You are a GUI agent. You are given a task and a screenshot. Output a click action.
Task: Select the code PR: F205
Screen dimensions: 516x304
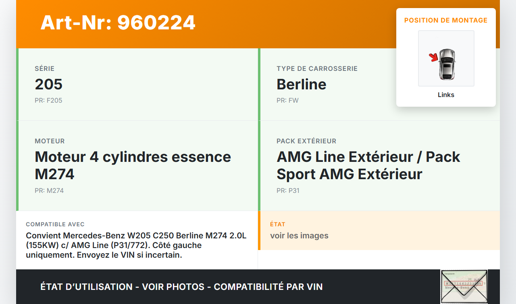(x=48, y=100)
